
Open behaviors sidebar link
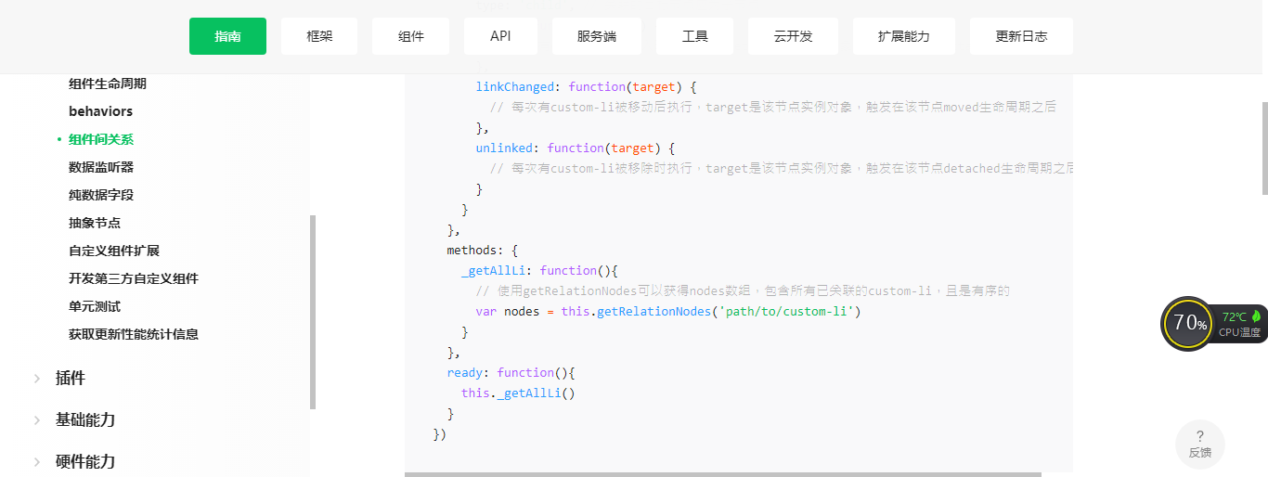tap(100, 111)
